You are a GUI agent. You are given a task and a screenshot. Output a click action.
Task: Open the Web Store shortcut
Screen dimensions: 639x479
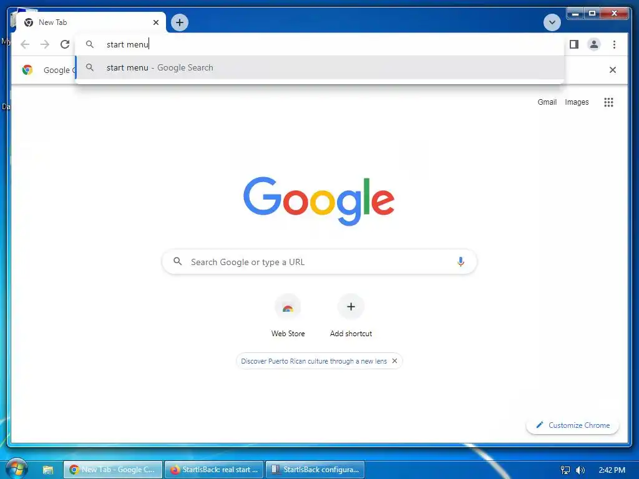pos(288,316)
